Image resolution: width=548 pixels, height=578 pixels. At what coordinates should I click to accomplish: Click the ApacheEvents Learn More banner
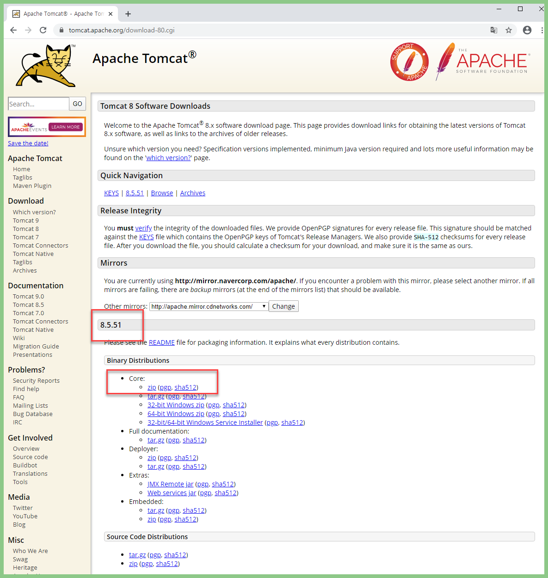pyautogui.click(x=47, y=127)
